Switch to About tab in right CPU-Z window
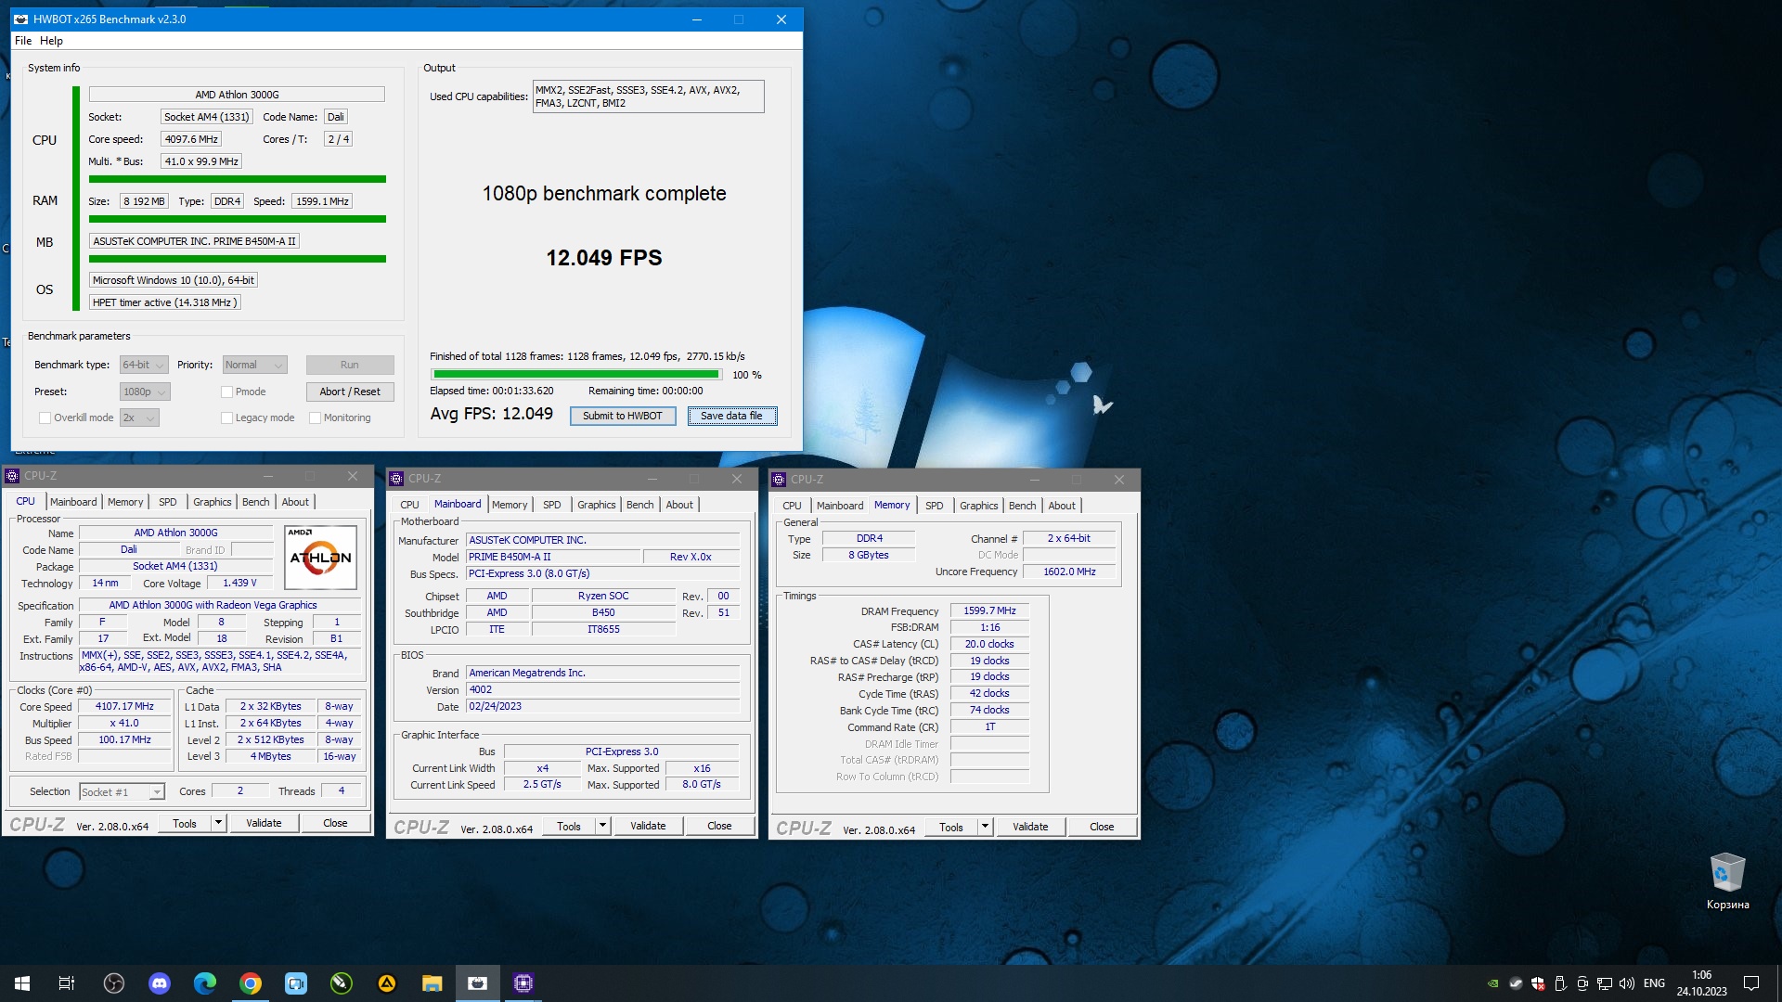 (x=1062, y=506)
